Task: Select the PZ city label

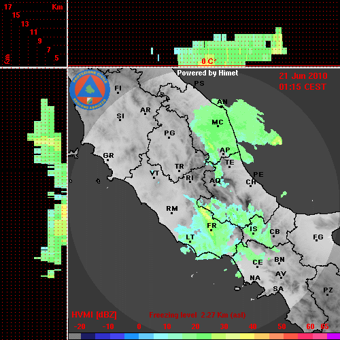Action: [x=328, y=290]
